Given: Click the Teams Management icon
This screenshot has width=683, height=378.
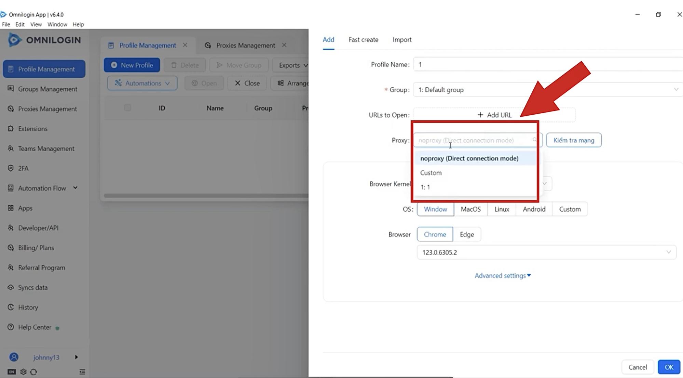Looking at the screenshot, I should (x=11, y=148).
